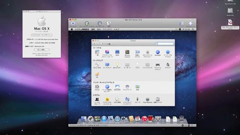Open Sharing preference pane
This screenshot has height=135, width=240.
(x=138, y=87)
